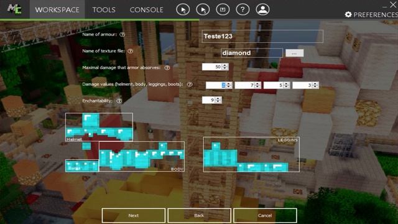Click the 'Enchantability:' label

pos(97,101)
